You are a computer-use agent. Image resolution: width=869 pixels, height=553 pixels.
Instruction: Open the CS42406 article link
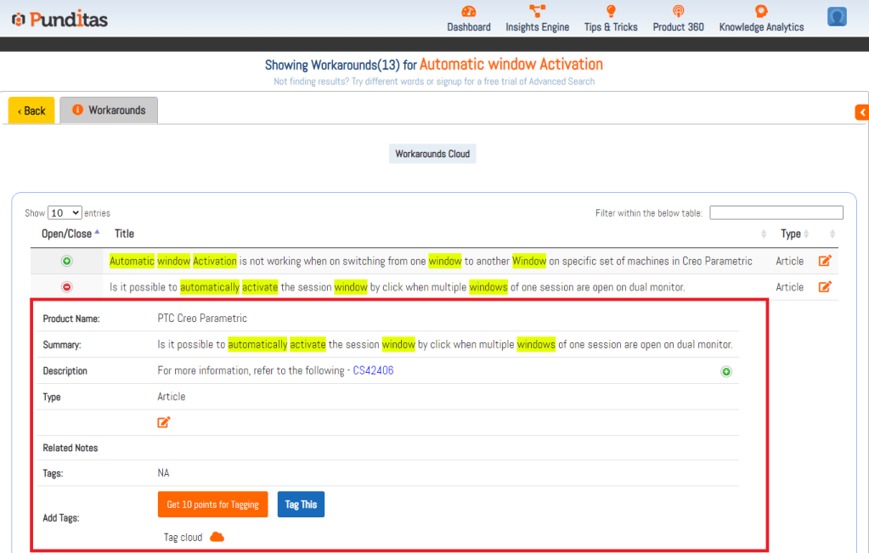(373, 371)
